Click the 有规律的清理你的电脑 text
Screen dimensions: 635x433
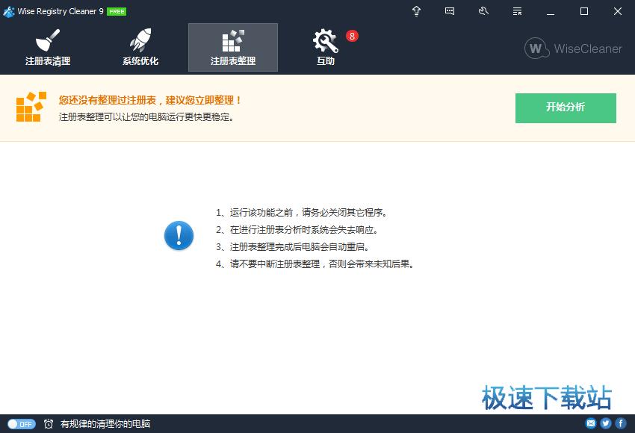[105, 424]
